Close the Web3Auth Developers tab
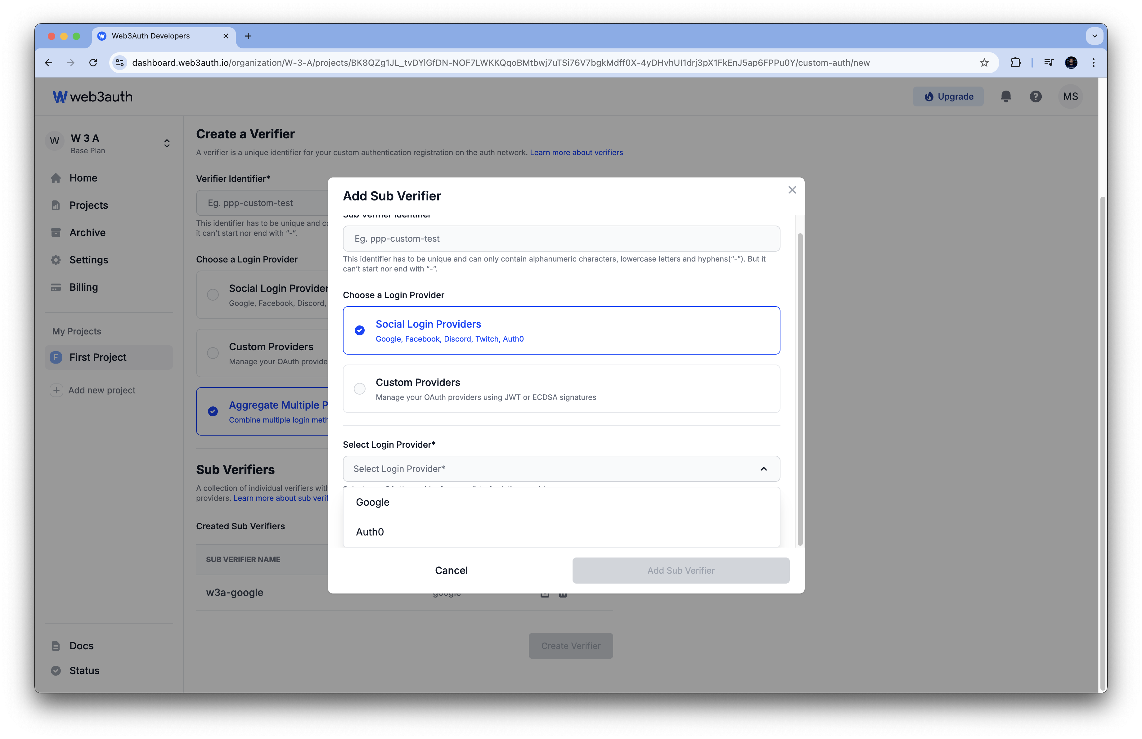1142x739 pixels. point(226,36)
